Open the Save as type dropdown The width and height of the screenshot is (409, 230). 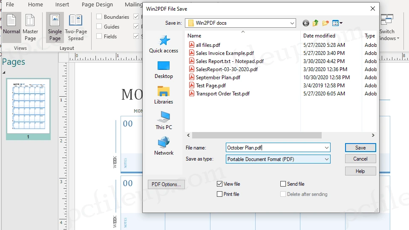coord(326,159)
